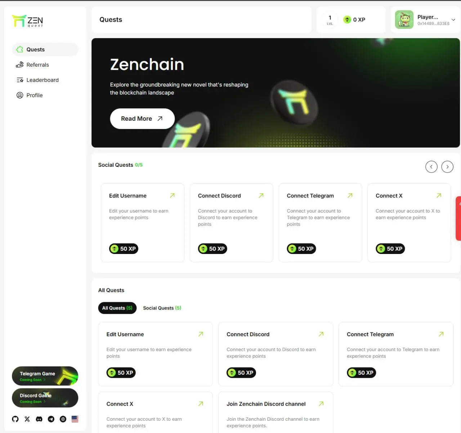Click Connect X title in Social Quests carousel
This screenshot has height=433, width=461.
389,196
